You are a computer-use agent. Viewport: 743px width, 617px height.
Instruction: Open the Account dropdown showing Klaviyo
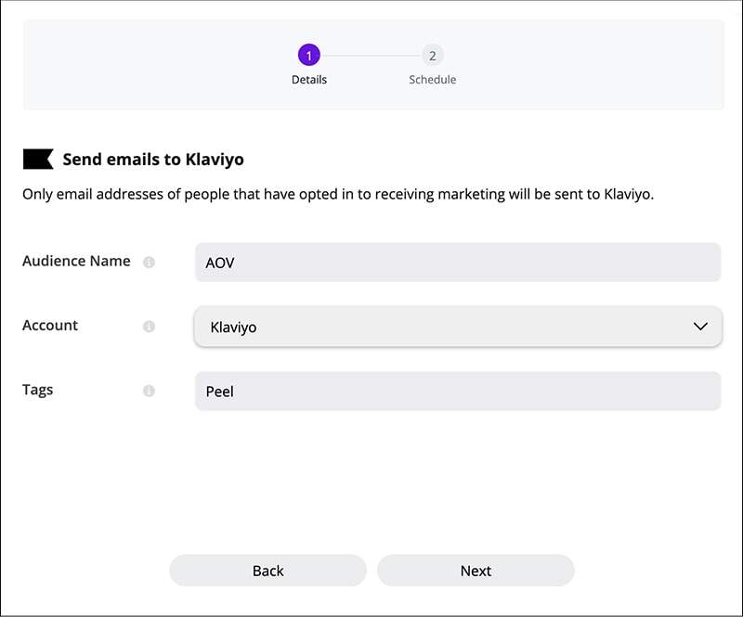[x=446, y=327]
